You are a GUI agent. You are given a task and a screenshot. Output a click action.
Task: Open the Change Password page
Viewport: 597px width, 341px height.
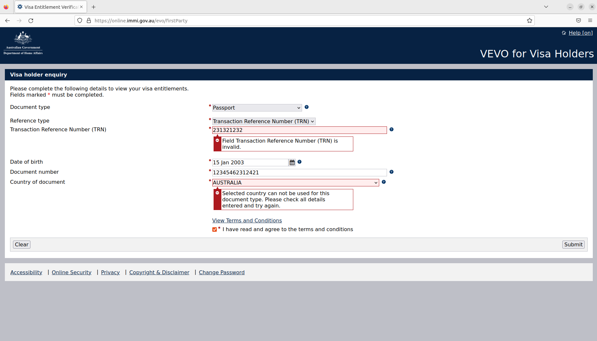point(222,272)
